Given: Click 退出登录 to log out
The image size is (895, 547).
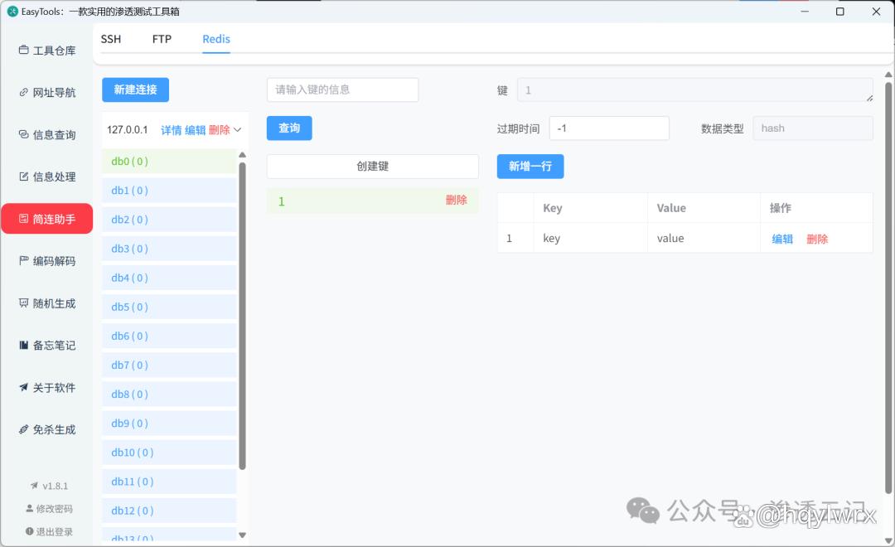Looking at the screenshot, I should pos(49,531).
